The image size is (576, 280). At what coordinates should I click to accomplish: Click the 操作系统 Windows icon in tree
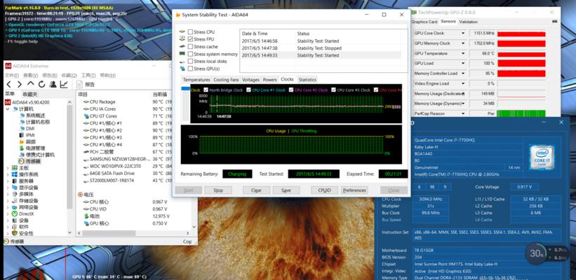(15, 174)
